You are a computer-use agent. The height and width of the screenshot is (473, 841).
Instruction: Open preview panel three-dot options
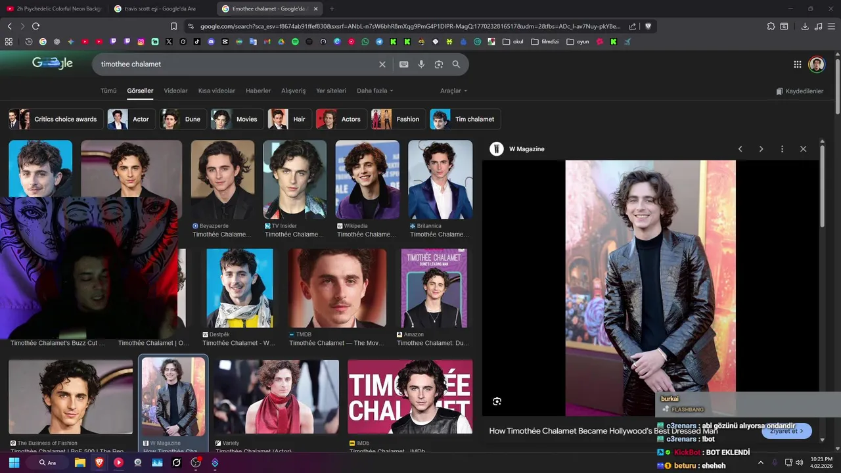[x=782, y=149]
